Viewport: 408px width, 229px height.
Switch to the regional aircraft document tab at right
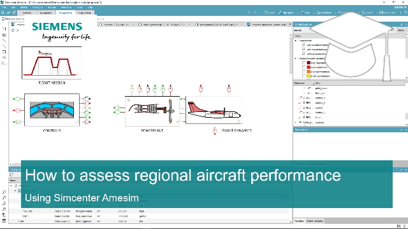click(266, 24)
